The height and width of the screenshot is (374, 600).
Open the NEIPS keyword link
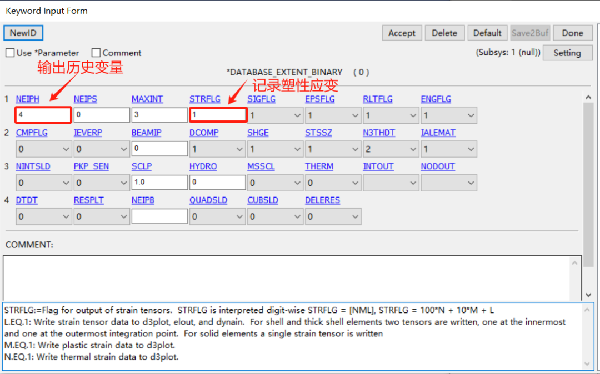tap(86, 99)
